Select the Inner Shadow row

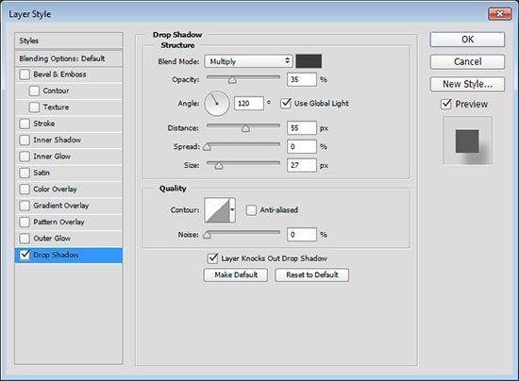(x=69, y=140)
